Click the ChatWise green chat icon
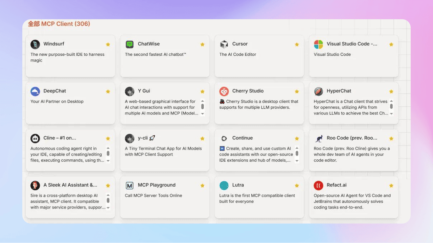This screenshot has height=243, width=433. pyautogui.click(x=130, y=44)
